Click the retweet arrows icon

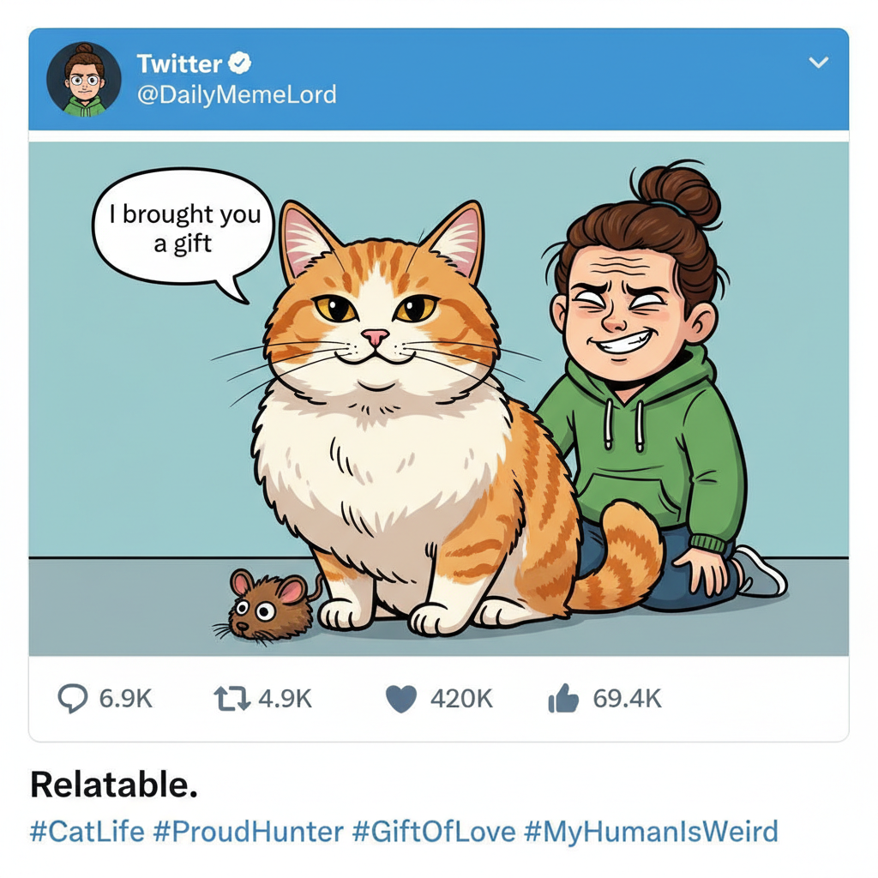(x=232, y=699)
